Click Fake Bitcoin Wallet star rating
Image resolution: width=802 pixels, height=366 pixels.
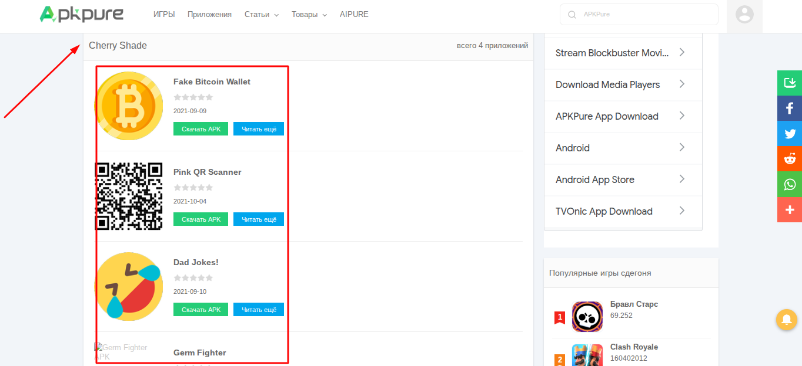[193, 97]
